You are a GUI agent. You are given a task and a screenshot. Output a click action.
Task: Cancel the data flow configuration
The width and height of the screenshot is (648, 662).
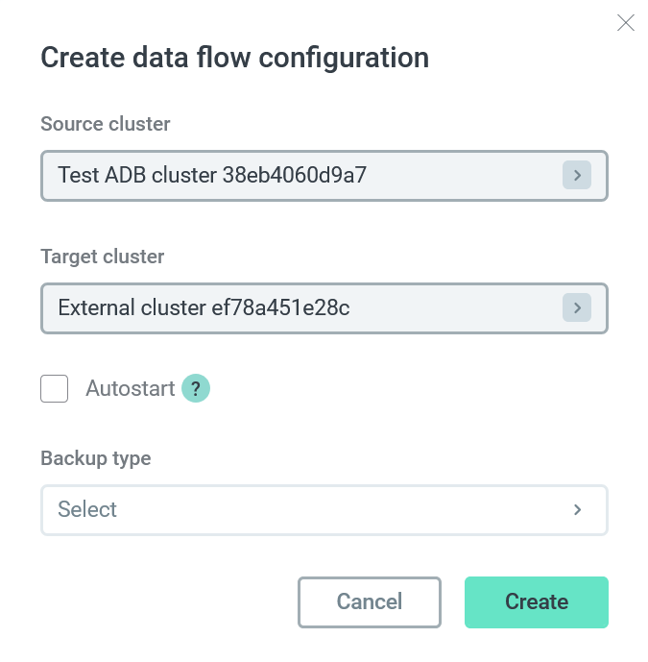370,602
